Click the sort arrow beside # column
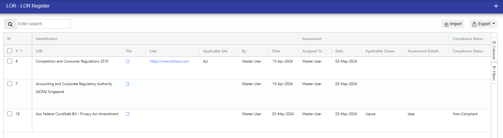 pos(21,51)
